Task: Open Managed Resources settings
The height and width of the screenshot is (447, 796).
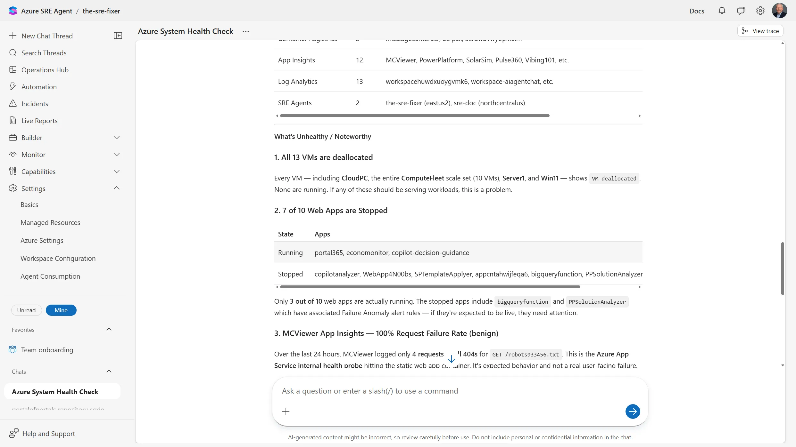Action: (x=50, y=222)
